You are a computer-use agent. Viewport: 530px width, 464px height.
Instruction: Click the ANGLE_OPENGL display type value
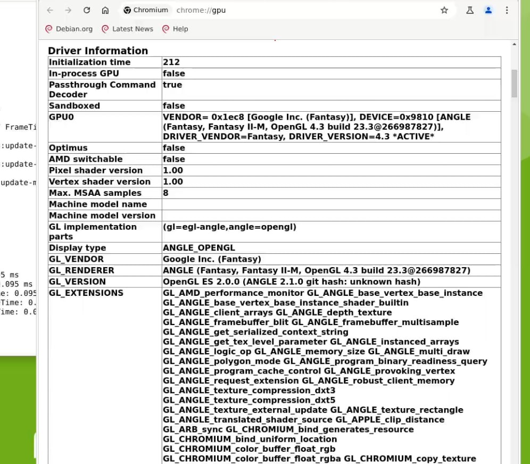(x=198, y=248)
